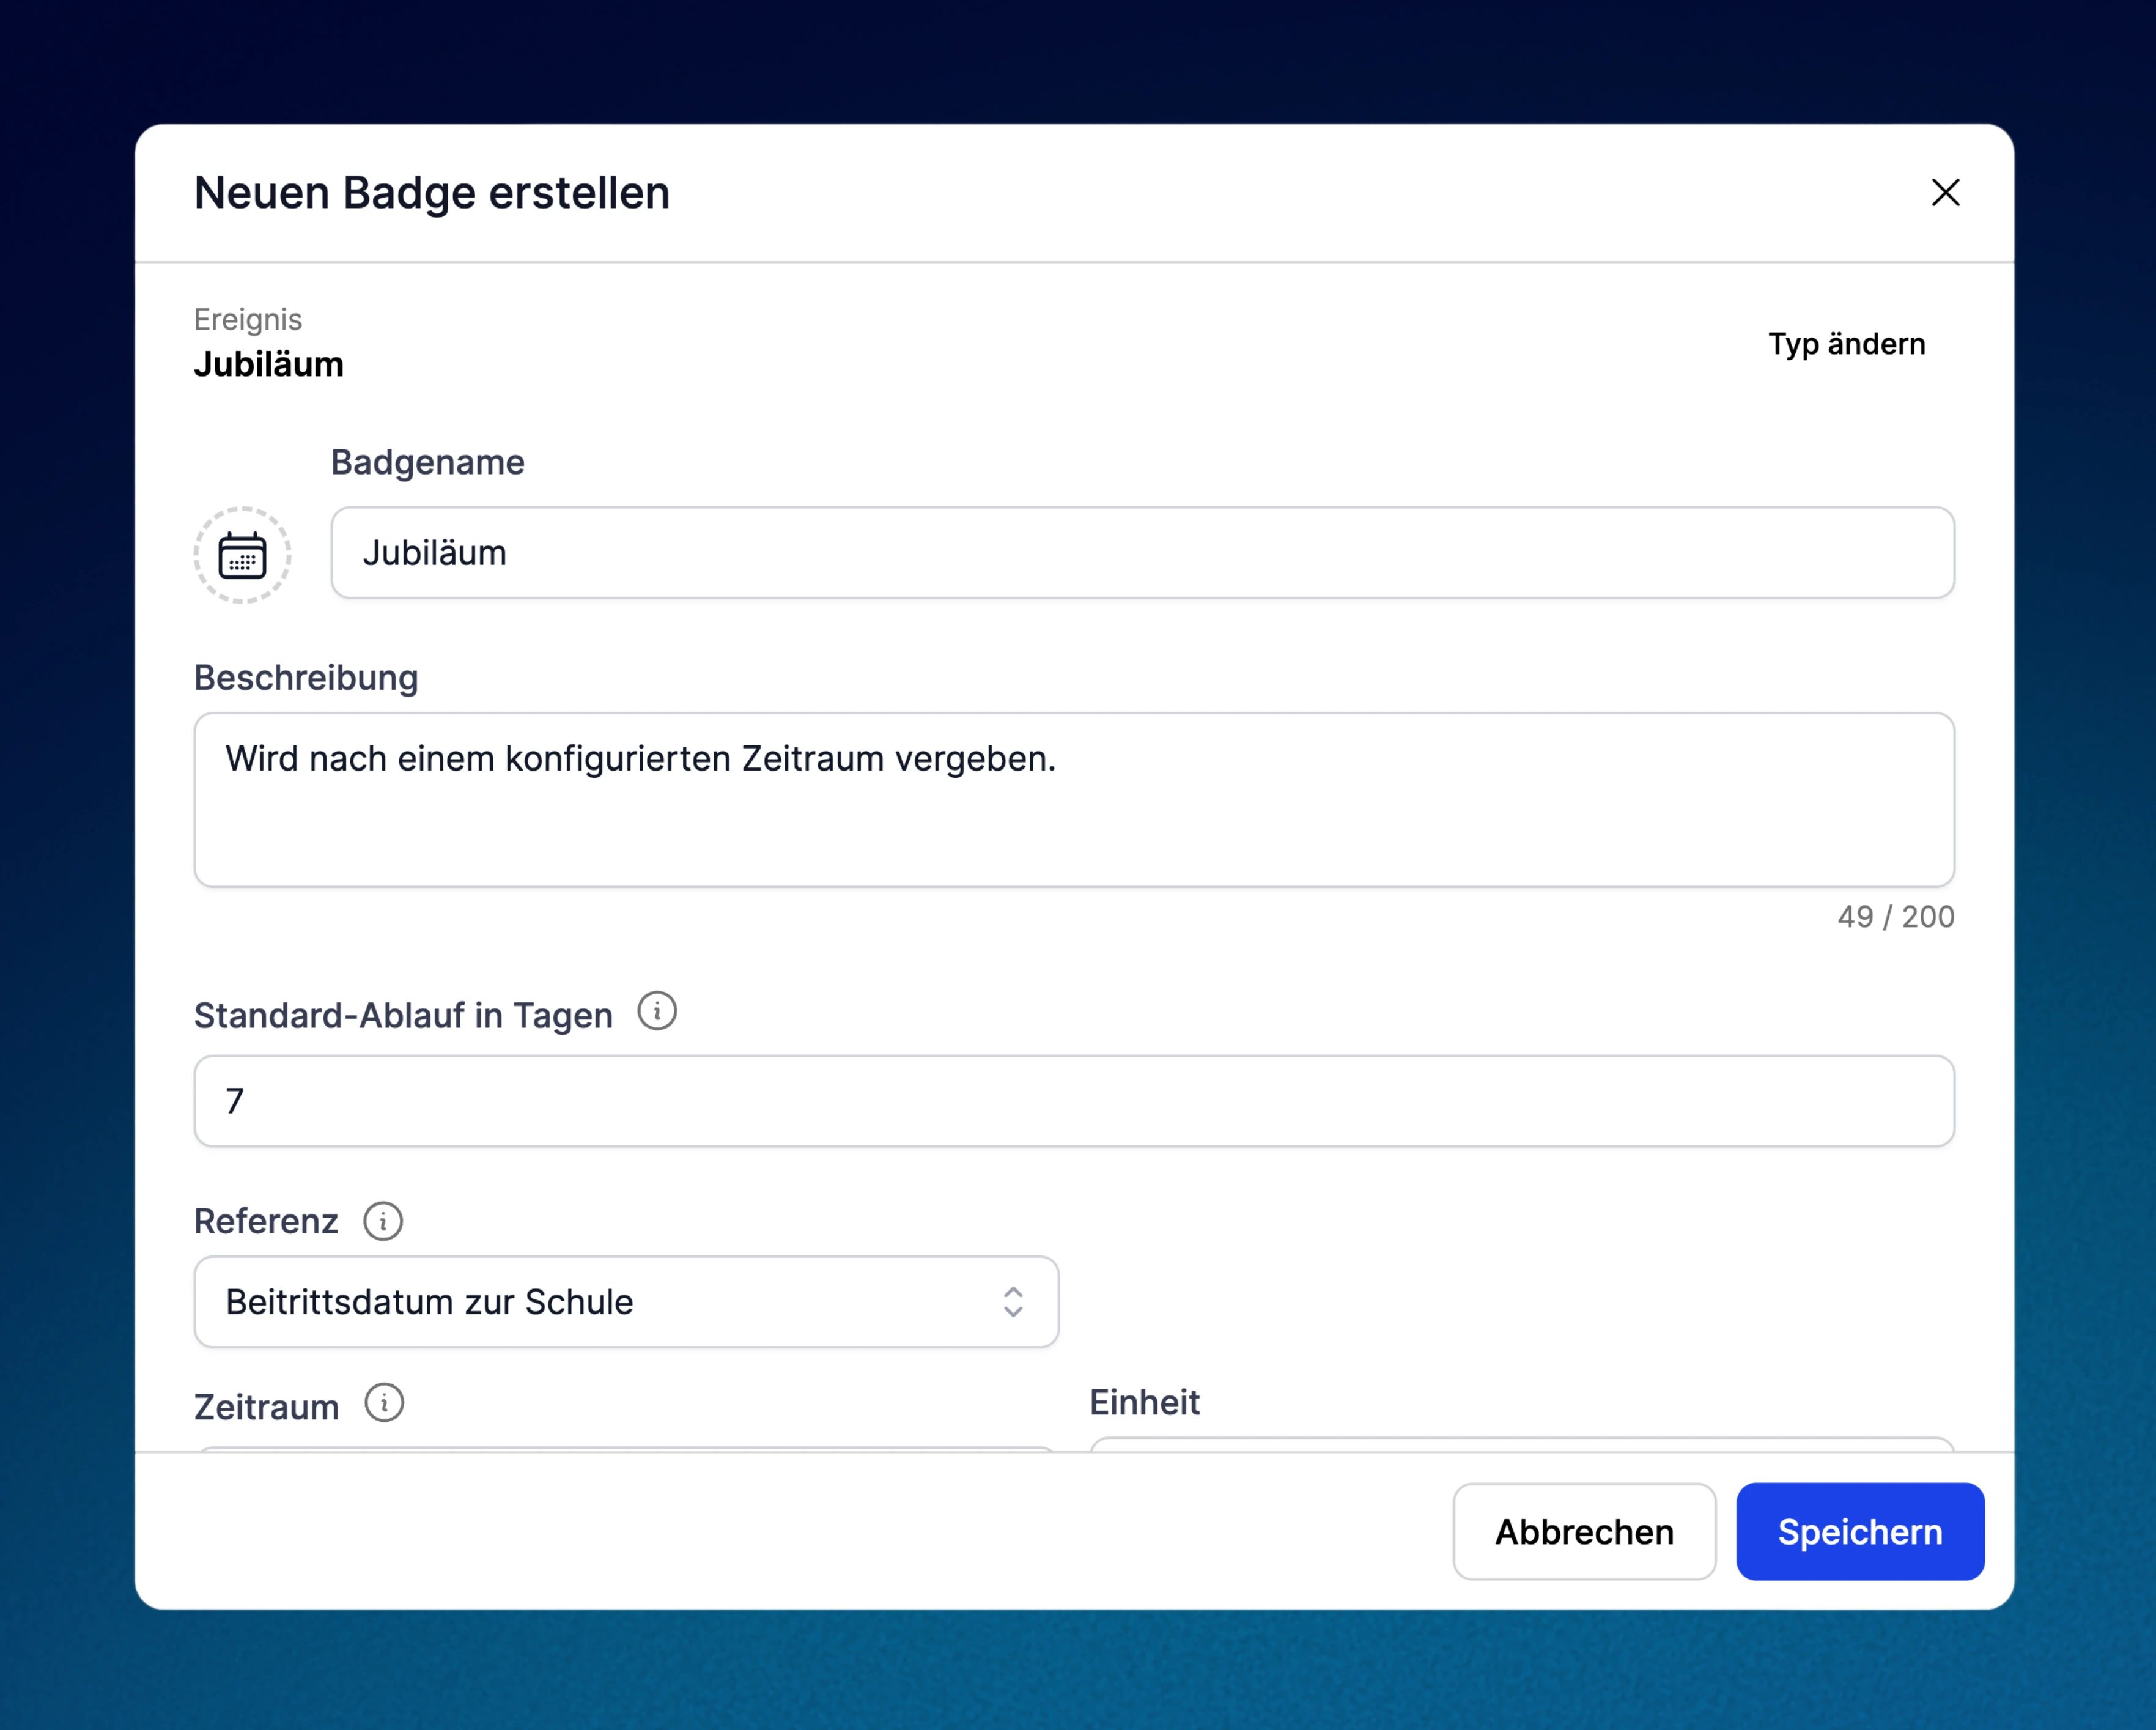Click the Referenz label text
The image size is (2156, 1730).
click(266, 1221)
